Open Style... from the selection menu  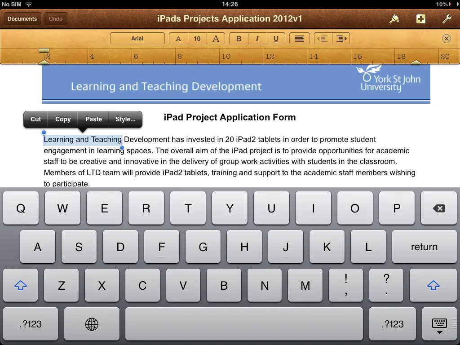tap(125, 119)
